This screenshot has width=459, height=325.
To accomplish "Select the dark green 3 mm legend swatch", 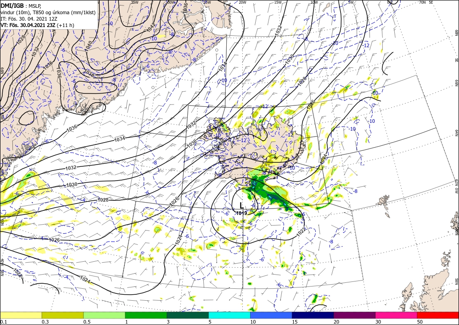I will point(188,315).
